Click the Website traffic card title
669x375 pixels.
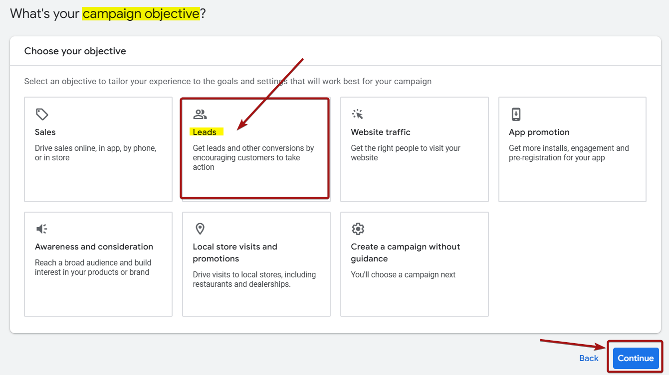point(380,132)
